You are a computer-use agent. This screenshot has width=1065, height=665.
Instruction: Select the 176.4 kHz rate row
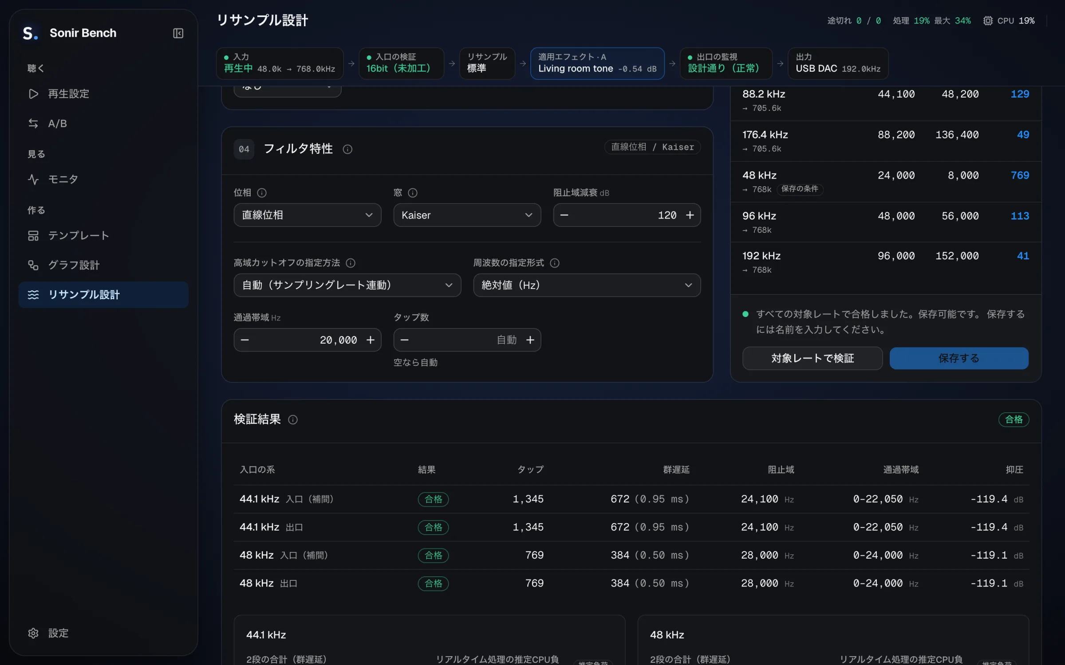tap(886, 141)
